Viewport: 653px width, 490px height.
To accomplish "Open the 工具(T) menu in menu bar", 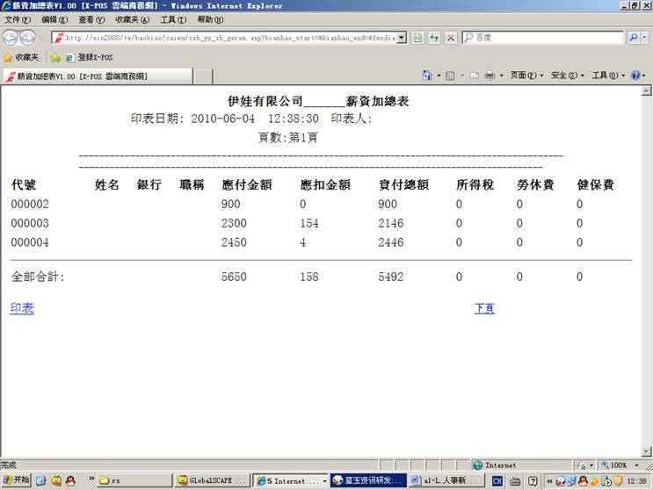I will (172, 19).
